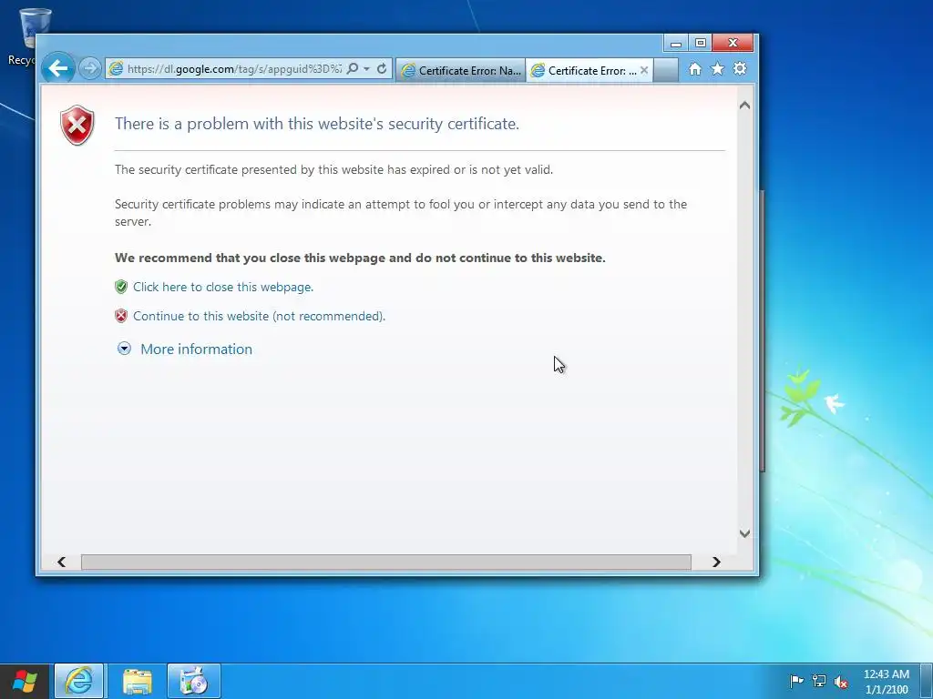Image resolution: width=933 pixels, height=699 pixels.
Task: Click the network icon in system tray
Action: tap(819, 681)
